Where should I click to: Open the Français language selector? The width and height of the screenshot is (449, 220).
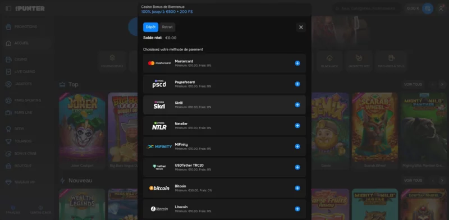click(x=13, y=210)
